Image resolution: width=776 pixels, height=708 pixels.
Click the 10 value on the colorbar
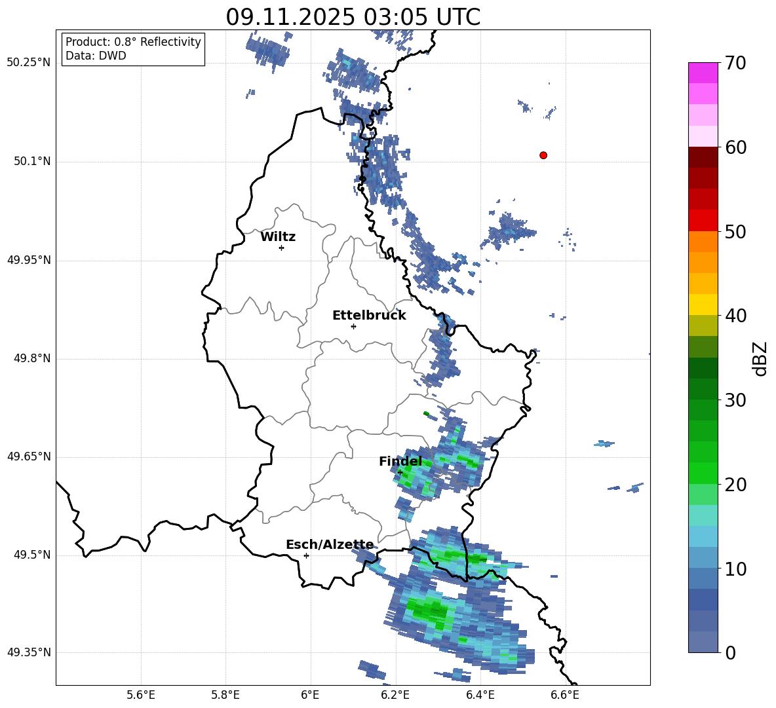tap(735, 568)
